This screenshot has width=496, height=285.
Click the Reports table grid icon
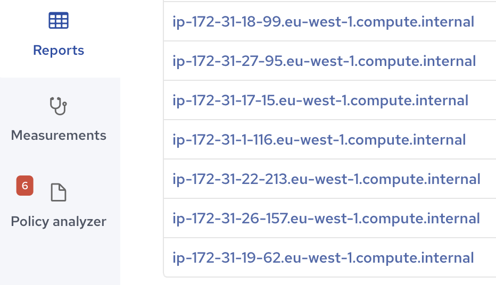(x=59, y=21)
